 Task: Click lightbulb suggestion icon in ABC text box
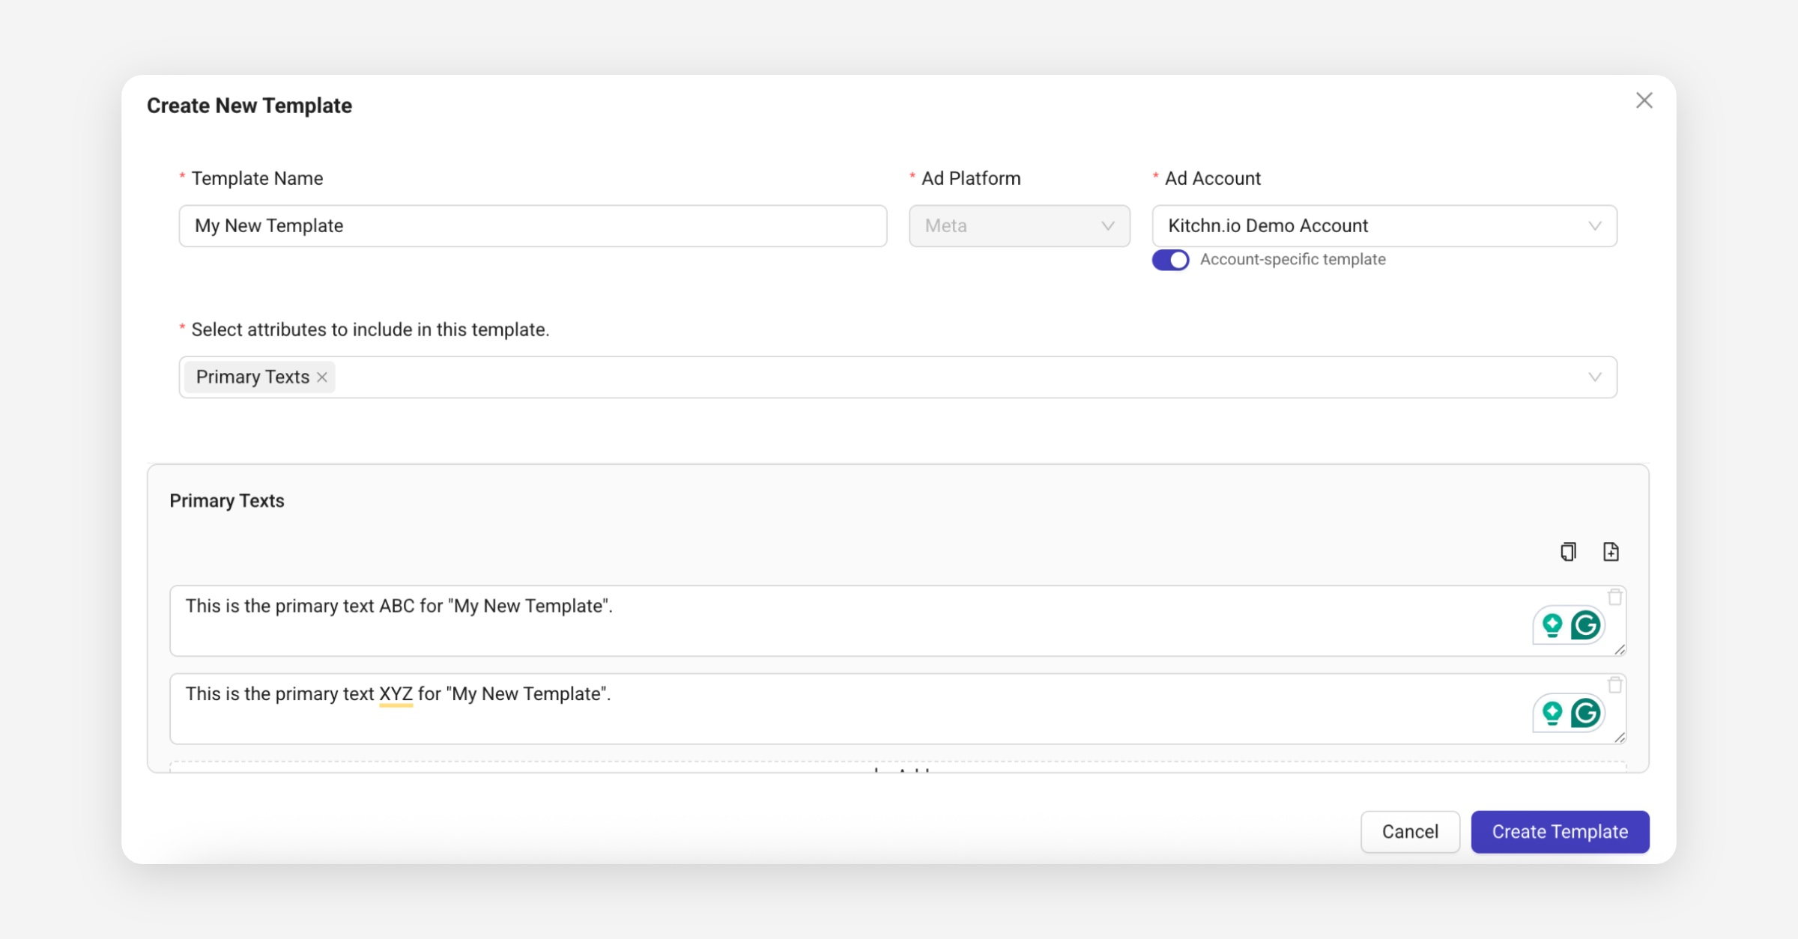click(1552, 625)
